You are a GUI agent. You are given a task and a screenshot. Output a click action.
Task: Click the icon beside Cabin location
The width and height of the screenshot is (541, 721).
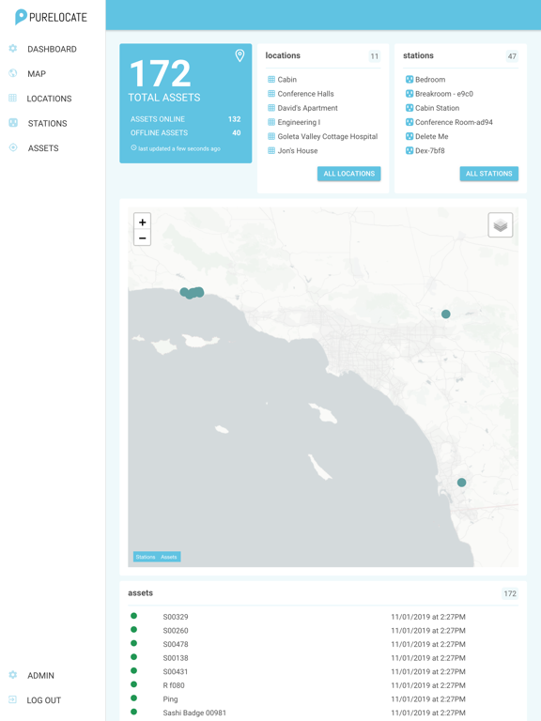[271, 80]
